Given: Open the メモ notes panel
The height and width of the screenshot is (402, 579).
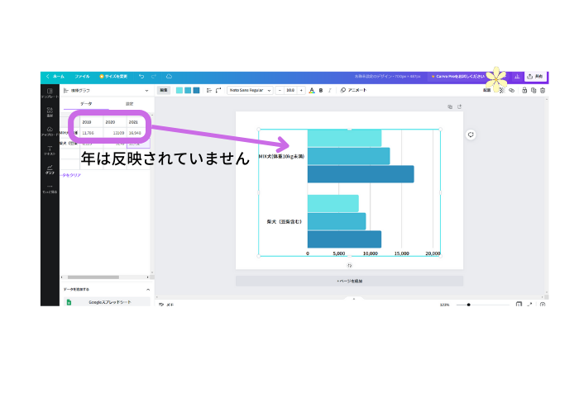Looking at the screenshot, I should coord(166,305).
